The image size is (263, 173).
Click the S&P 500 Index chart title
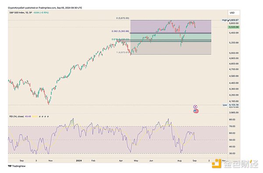pos(20,13)
